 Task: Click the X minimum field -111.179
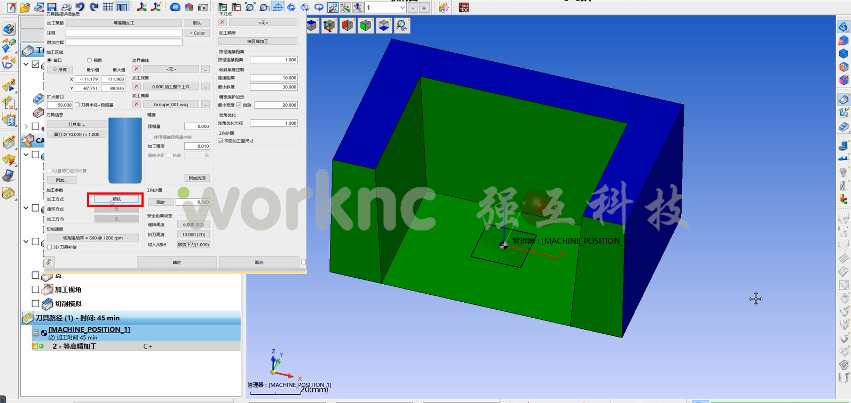[88, 79]
